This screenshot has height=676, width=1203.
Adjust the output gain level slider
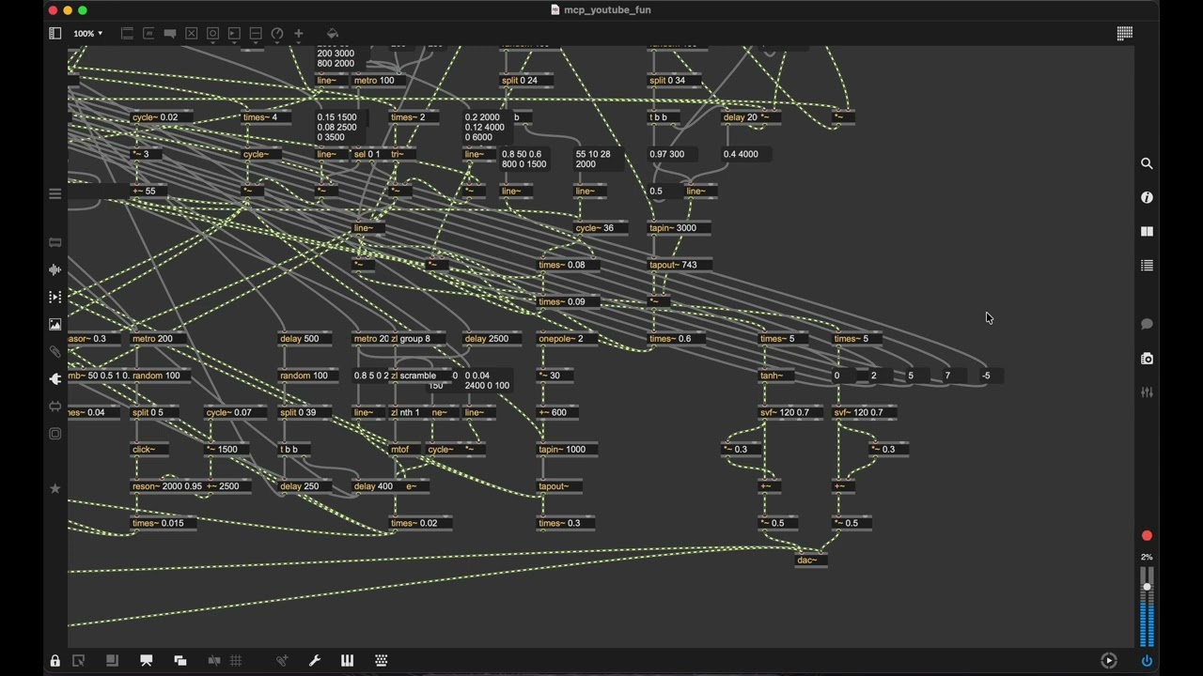(x=1147, y=607)
